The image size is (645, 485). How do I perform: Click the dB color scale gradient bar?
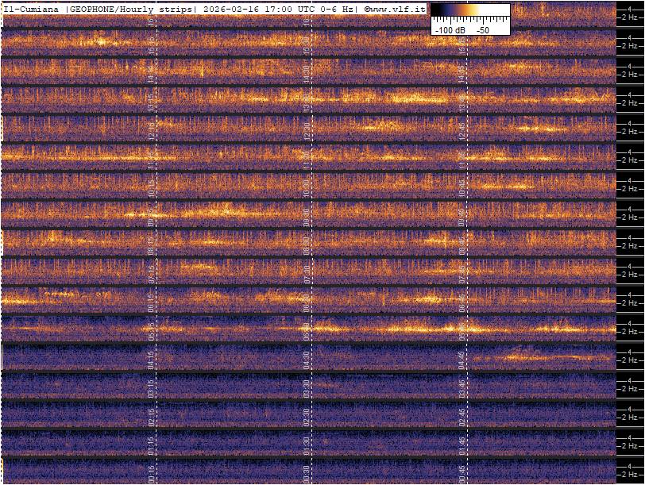pyautogui.click(x=469, y=11)
